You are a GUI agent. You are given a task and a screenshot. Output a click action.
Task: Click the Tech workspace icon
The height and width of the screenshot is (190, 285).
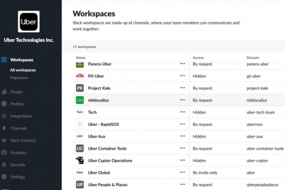80,112
